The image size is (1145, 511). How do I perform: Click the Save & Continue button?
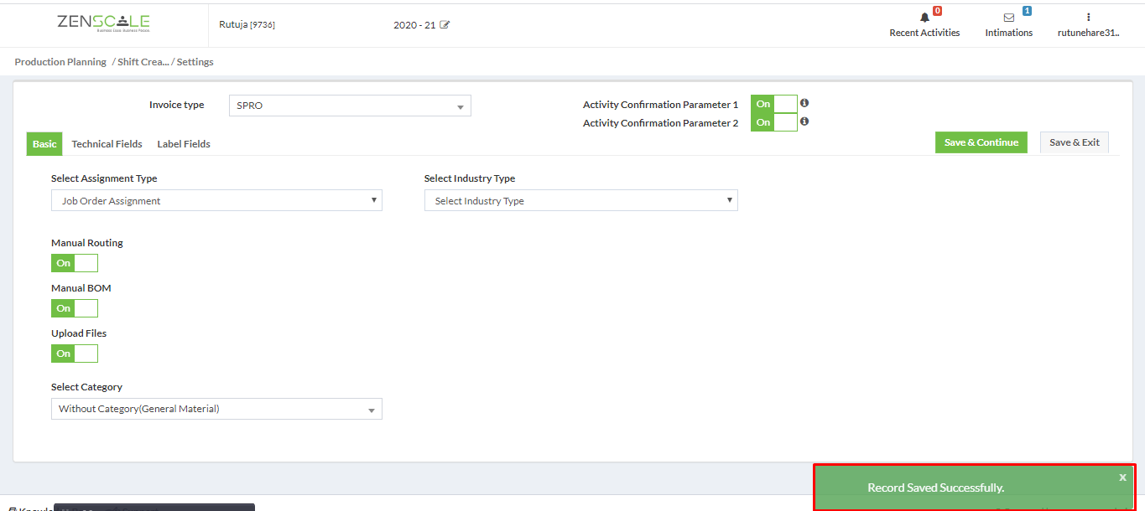[981, 142]
